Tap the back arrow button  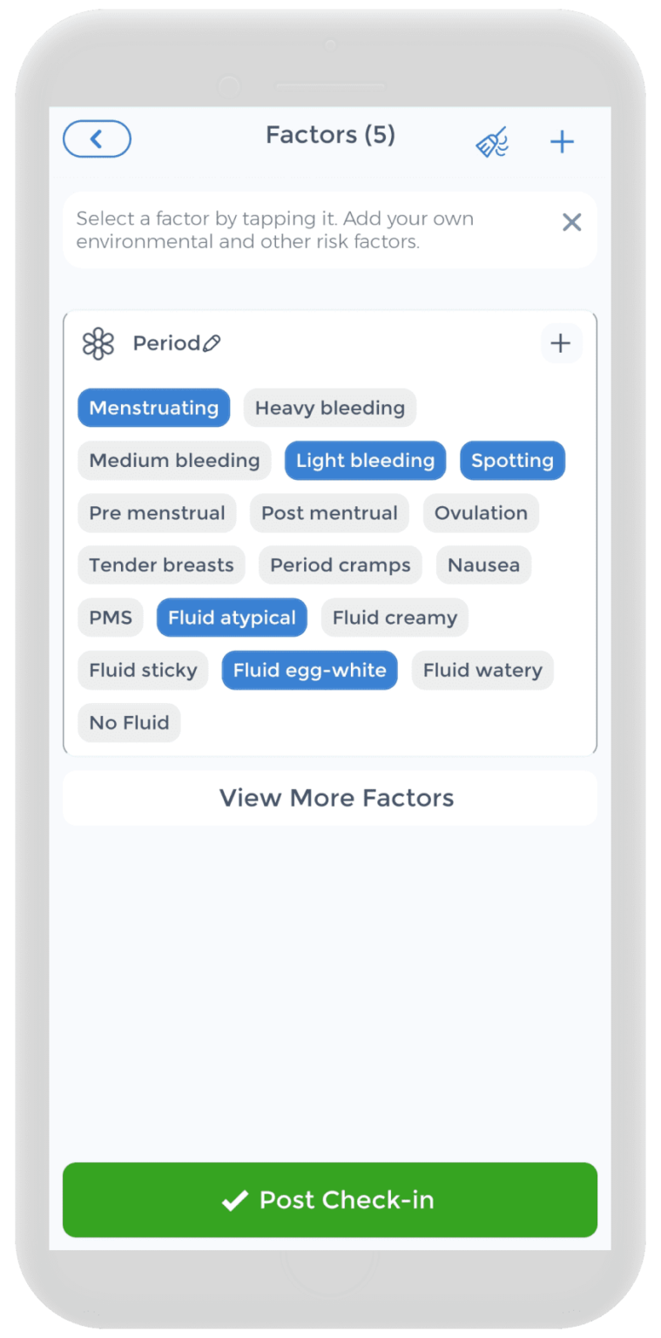(x=97, y=139)
